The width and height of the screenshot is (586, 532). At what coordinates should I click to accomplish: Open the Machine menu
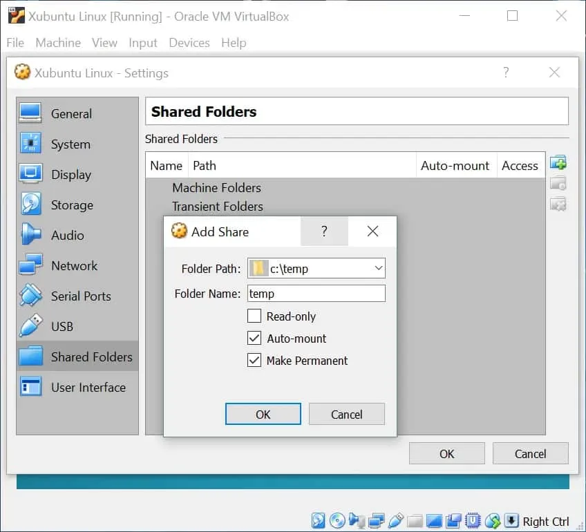(x=58, y=43)
